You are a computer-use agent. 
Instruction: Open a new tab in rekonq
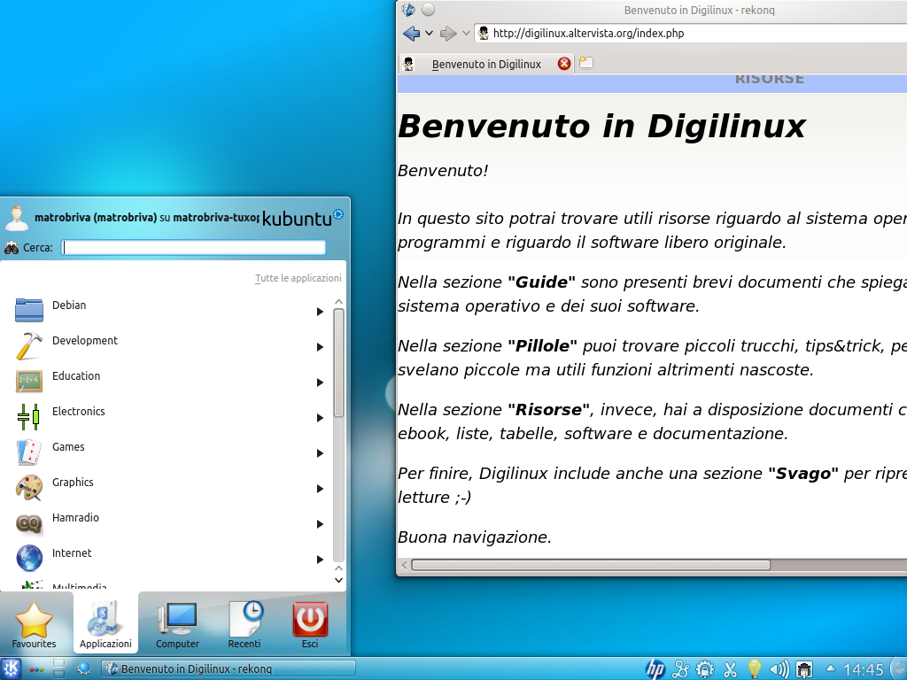[586, 63]
